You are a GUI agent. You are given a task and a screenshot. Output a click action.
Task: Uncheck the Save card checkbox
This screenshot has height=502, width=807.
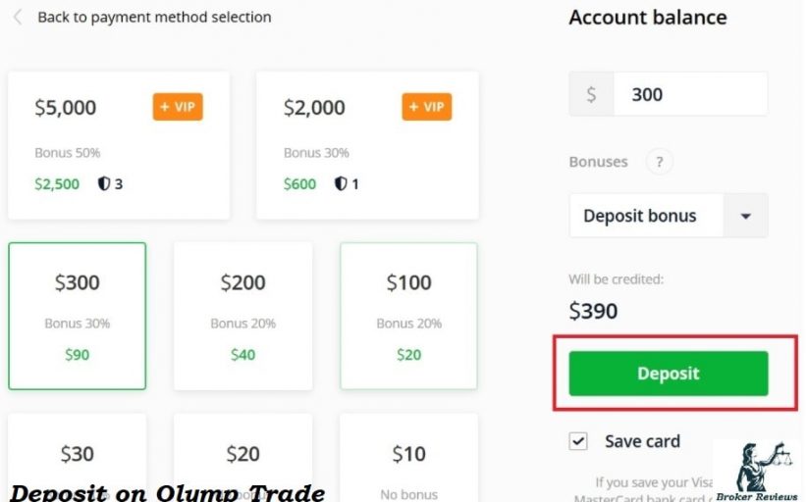point(578,441)
